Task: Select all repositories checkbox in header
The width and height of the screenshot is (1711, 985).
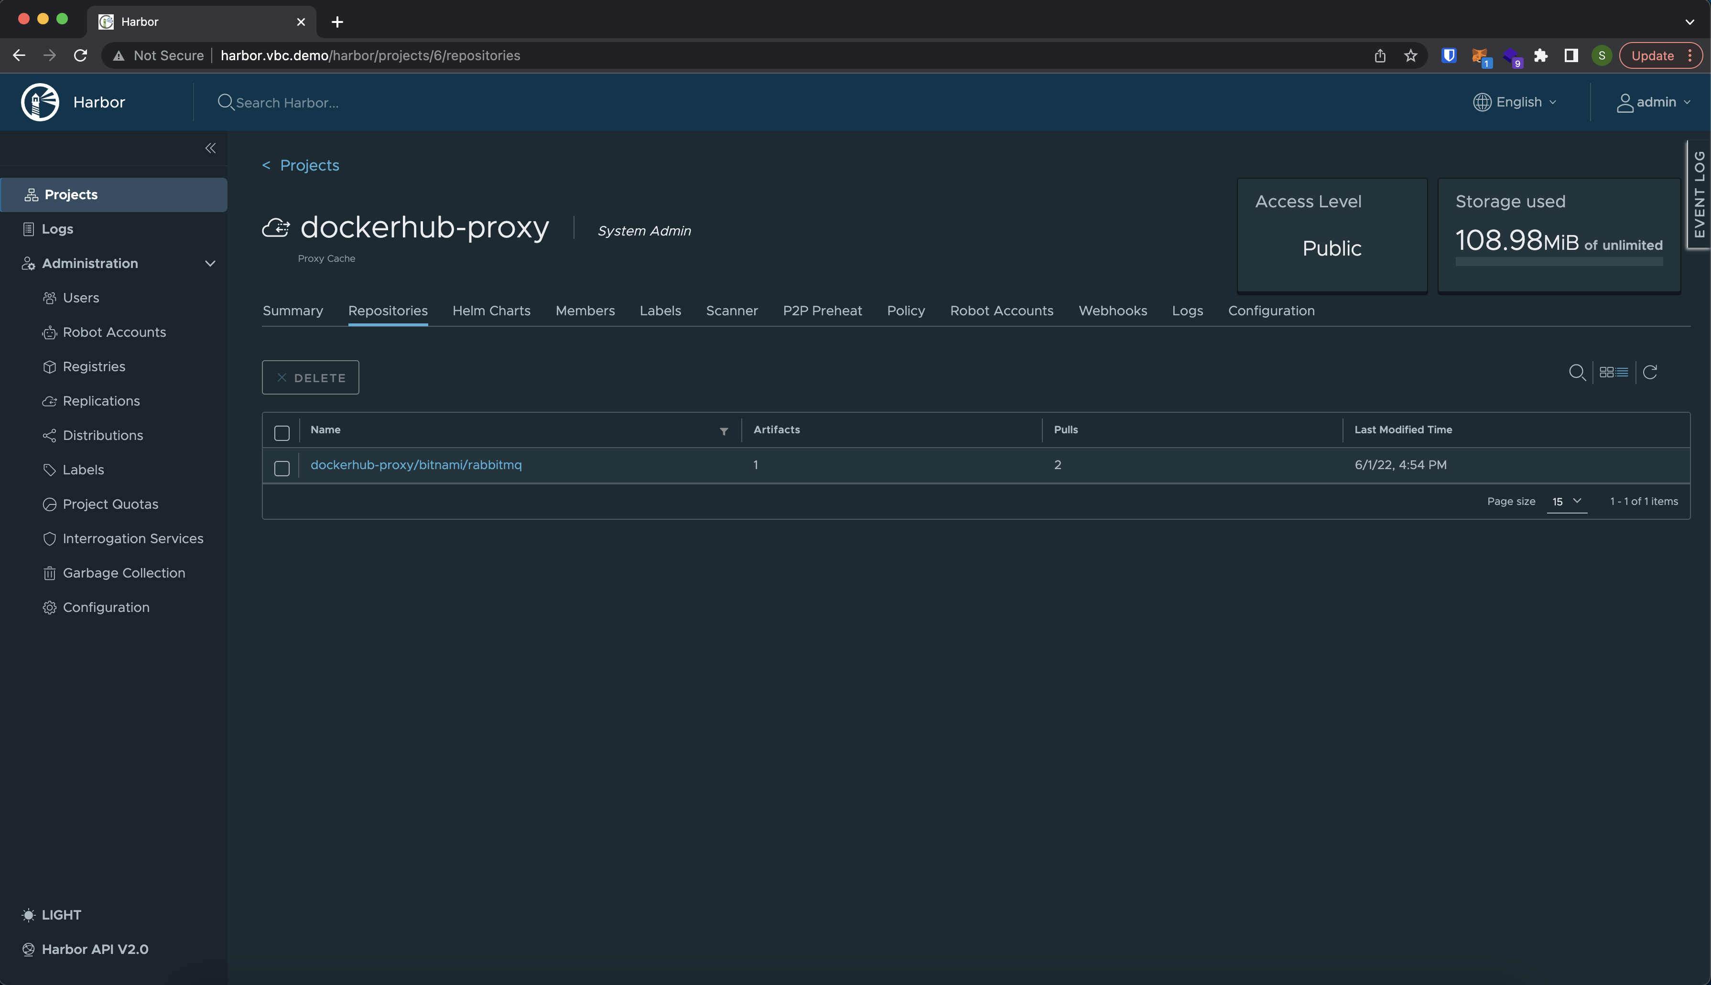Action: pyautogui.click(x=282, y=433)
